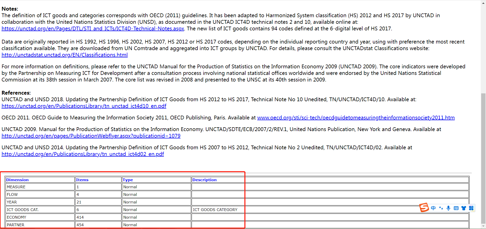Click the items value 21 for YEAR
This screenshot has height=229, width=486.
point(98,202)
